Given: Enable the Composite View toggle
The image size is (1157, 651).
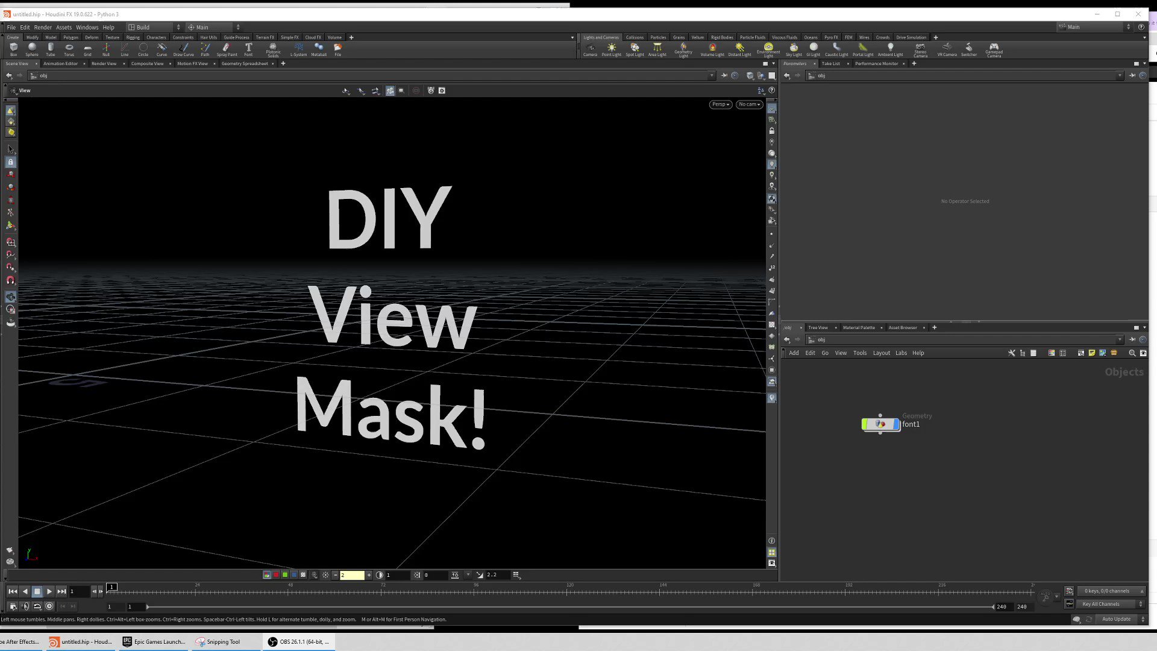Looking at the screenshot, I should (147, 63).
